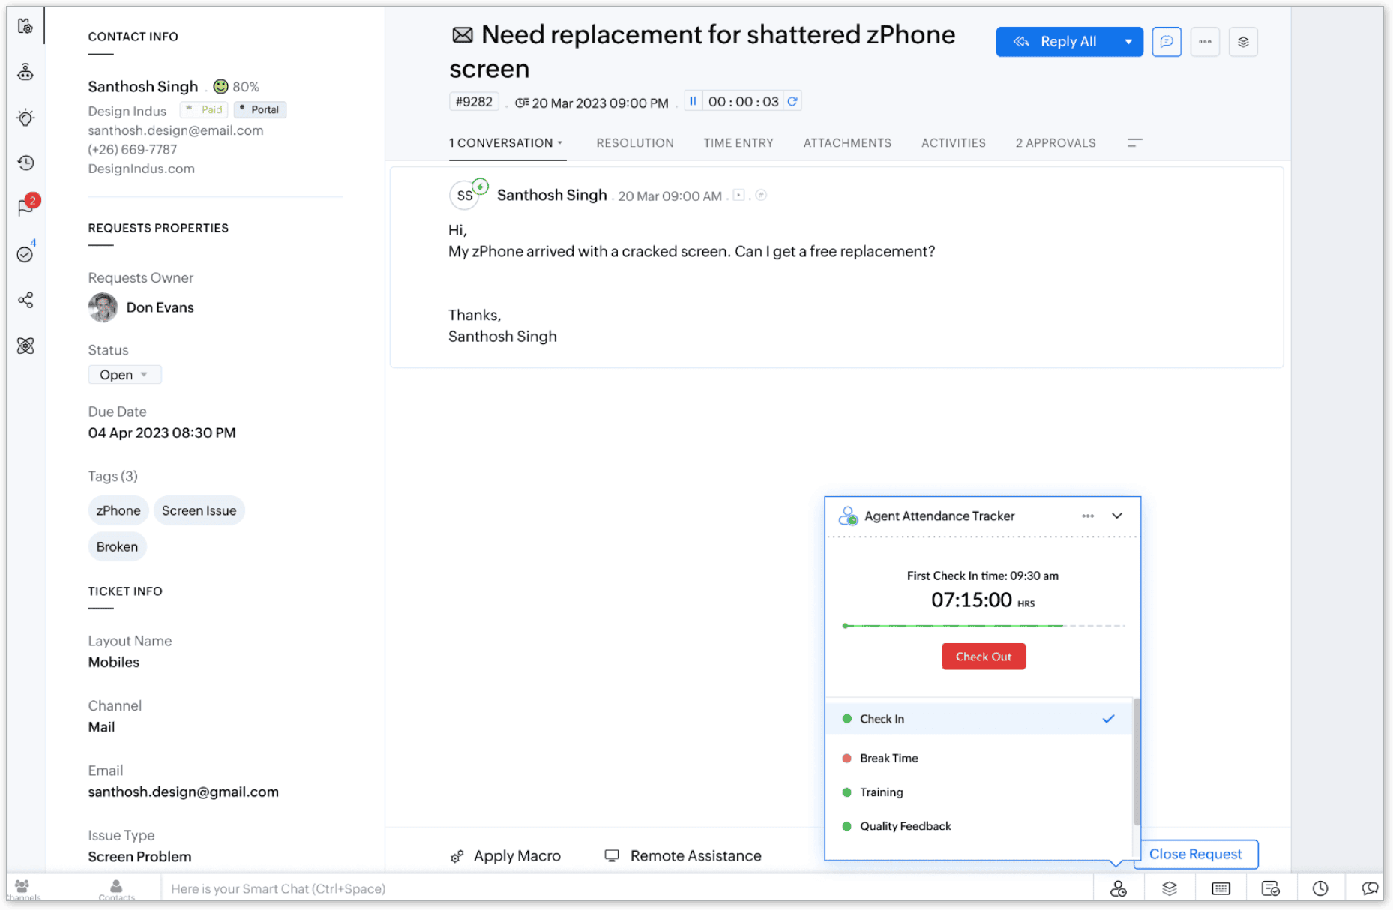Click the atom-shaped sidebar icon

pos(25,346)
